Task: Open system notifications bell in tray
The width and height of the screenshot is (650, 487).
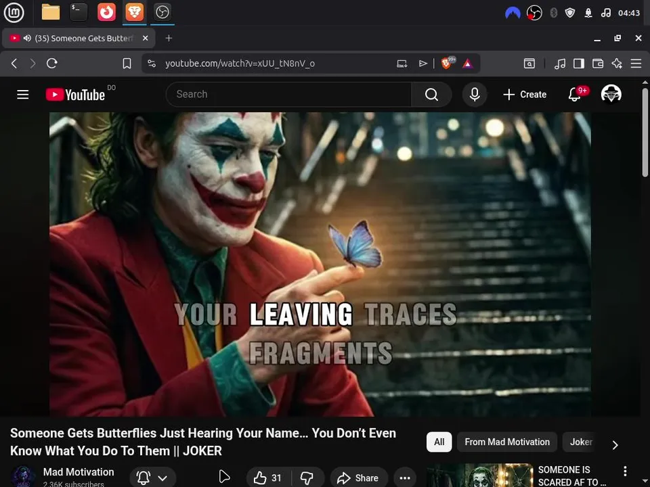Action: pos(588,13)
